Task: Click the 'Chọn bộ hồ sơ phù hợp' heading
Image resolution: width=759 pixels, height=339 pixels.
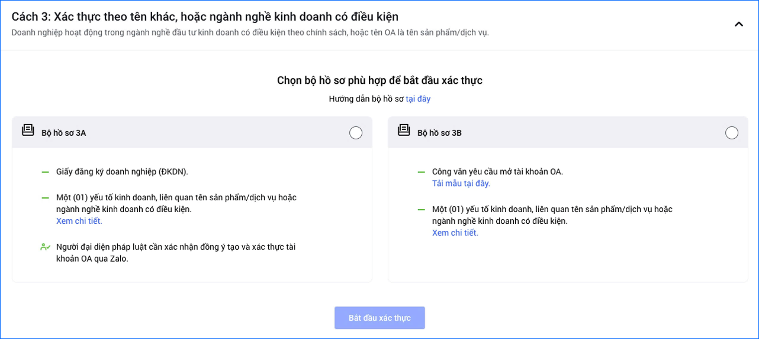Action: (379, 80)
